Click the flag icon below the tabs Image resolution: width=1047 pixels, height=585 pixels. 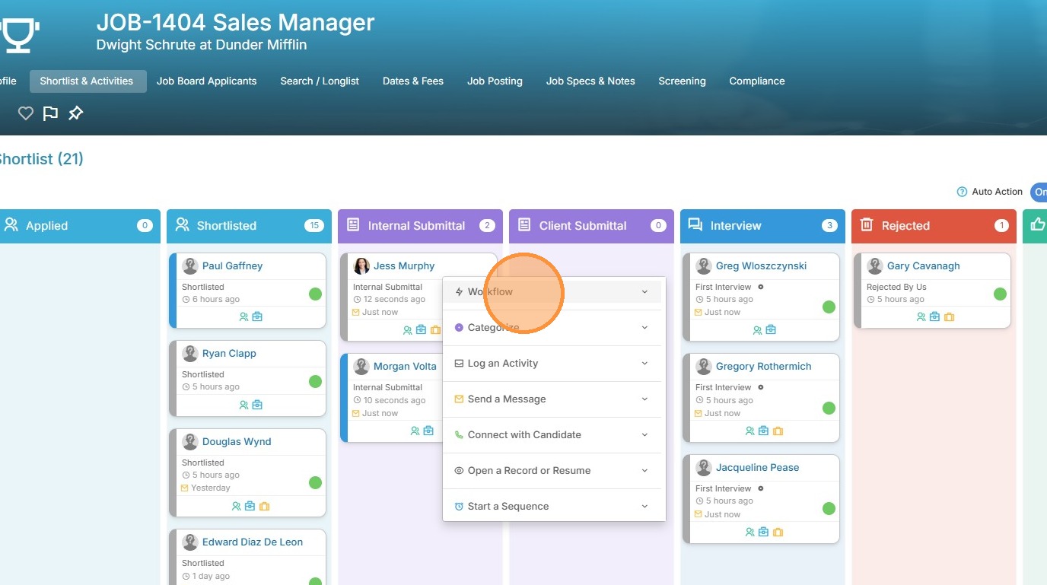point(50,113)
